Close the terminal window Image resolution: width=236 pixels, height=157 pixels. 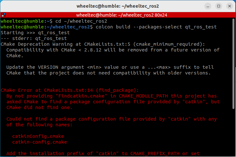tap(230, 6)
